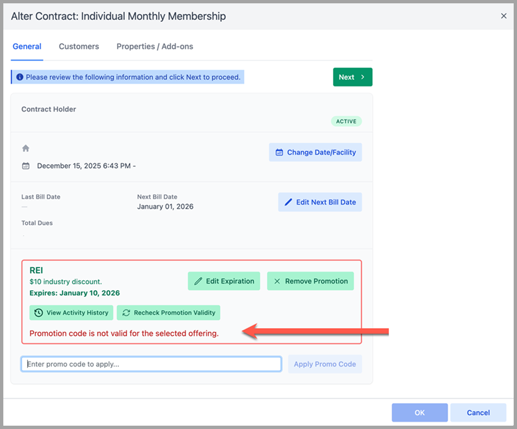
Task: Click the ACTIVE status badge
Action: 346,122
